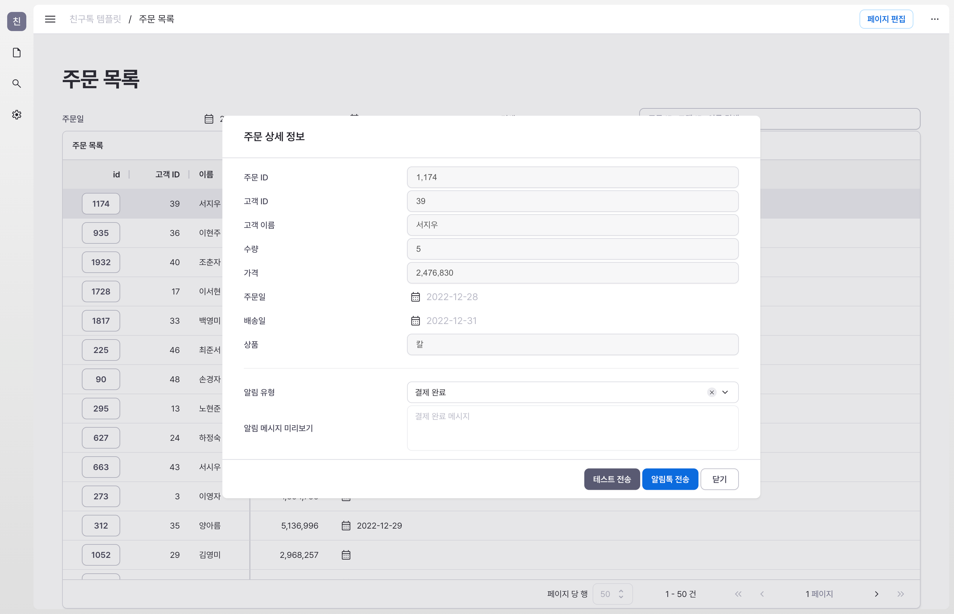The image size is (954, 614).
Task: Open order 295 button in table
Action: [101, 409]
